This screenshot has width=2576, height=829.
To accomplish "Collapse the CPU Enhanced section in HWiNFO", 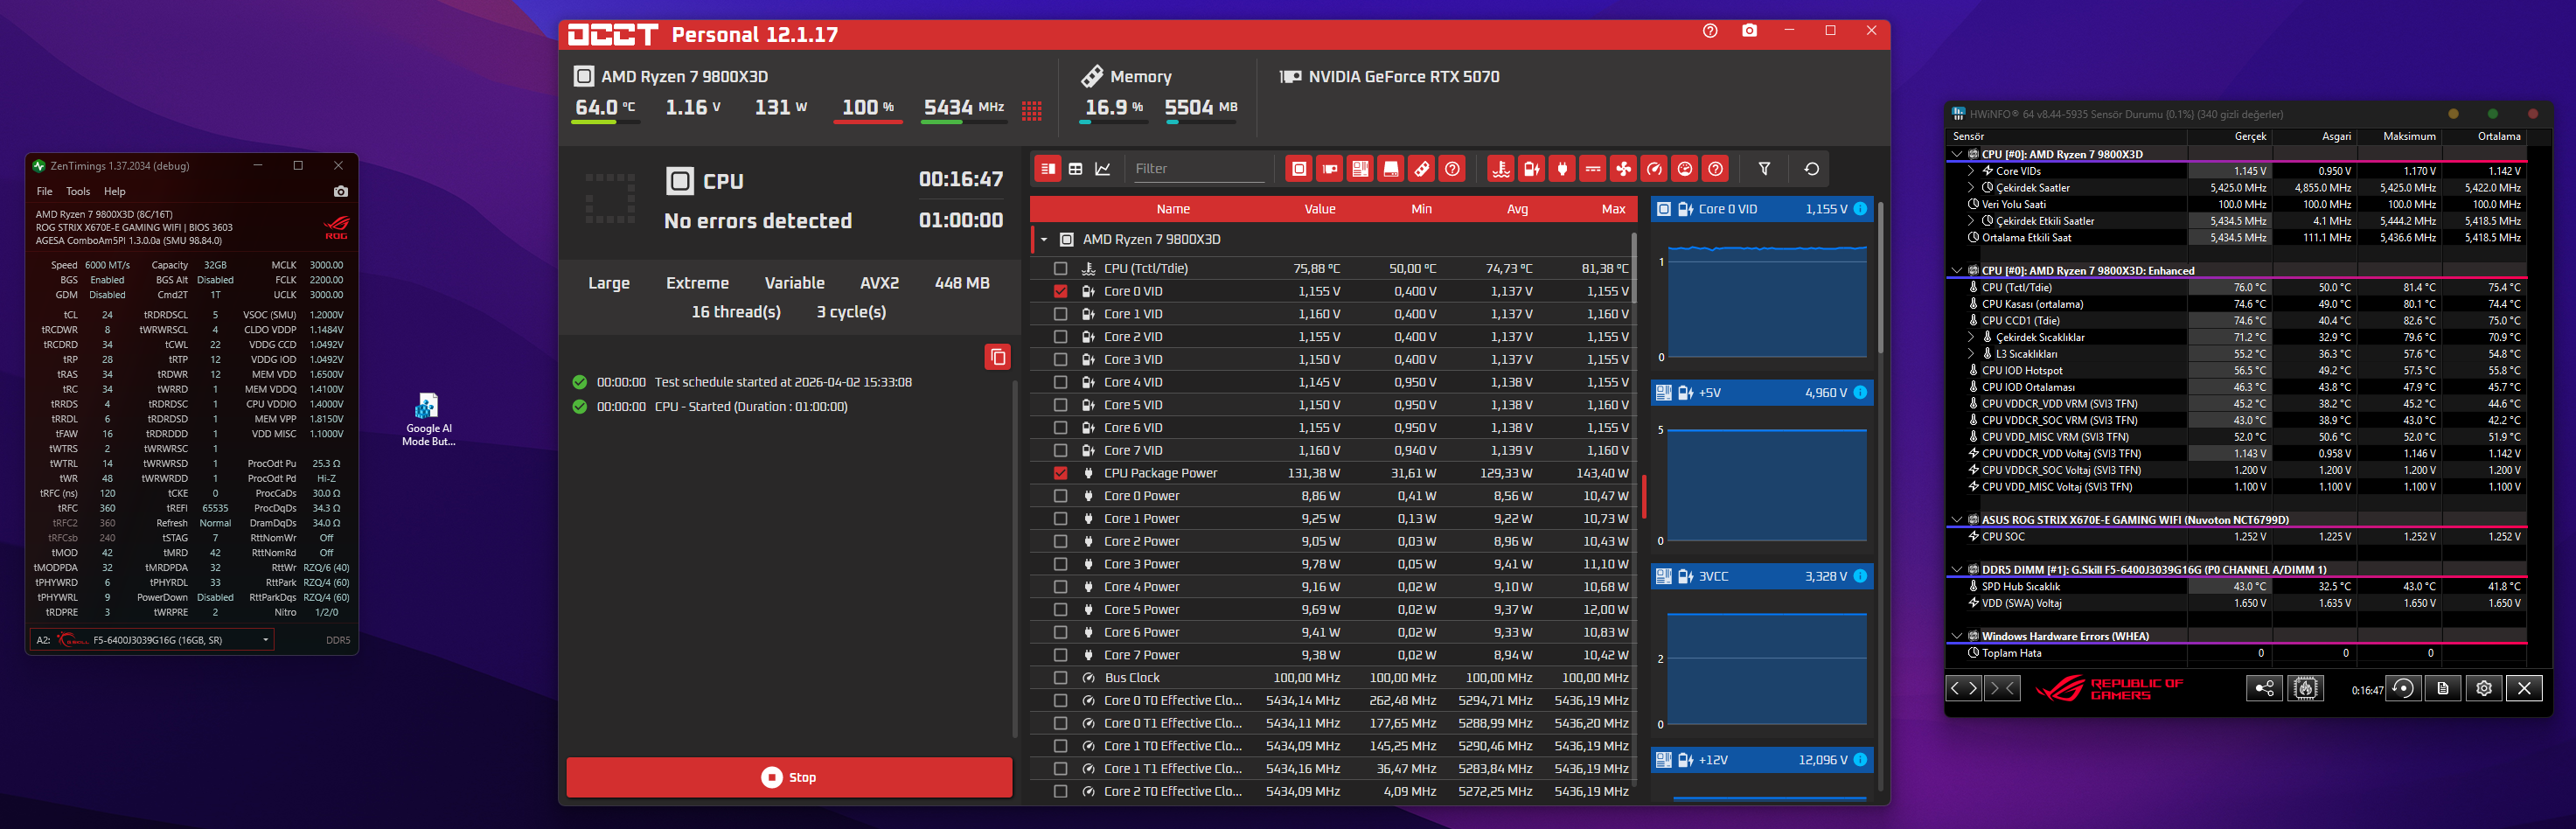I will click(1957, 270).
